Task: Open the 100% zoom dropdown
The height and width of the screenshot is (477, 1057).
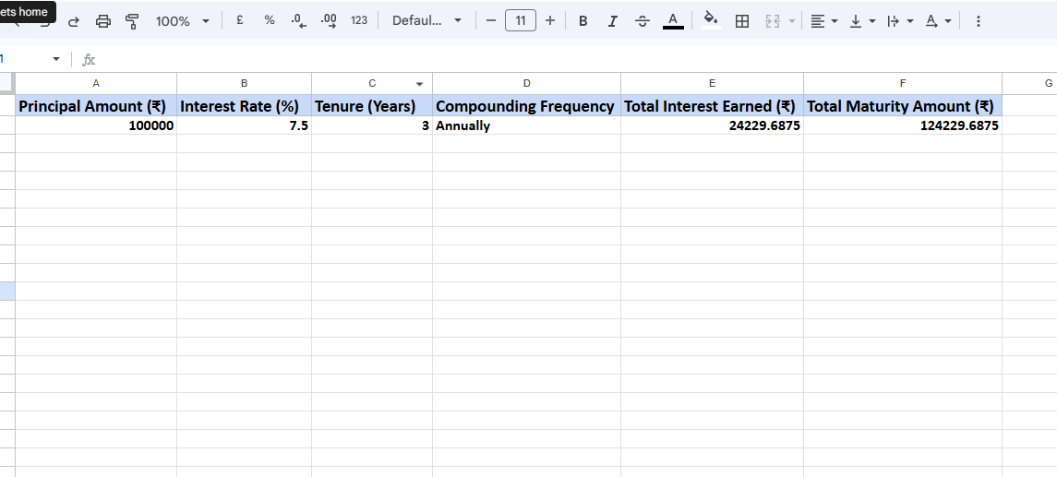Action: click(182, 21)
